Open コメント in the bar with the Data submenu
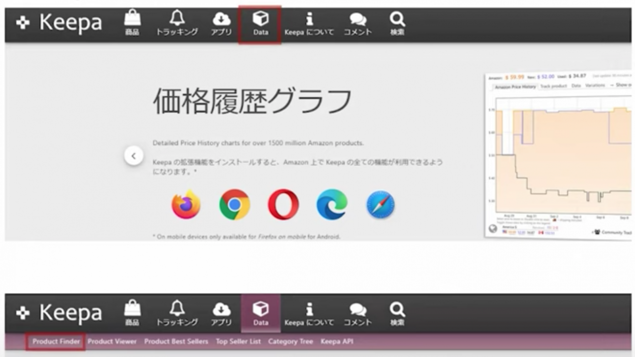Image resolution: width=635 pixels, height=357 pixels. click(358, 314)
